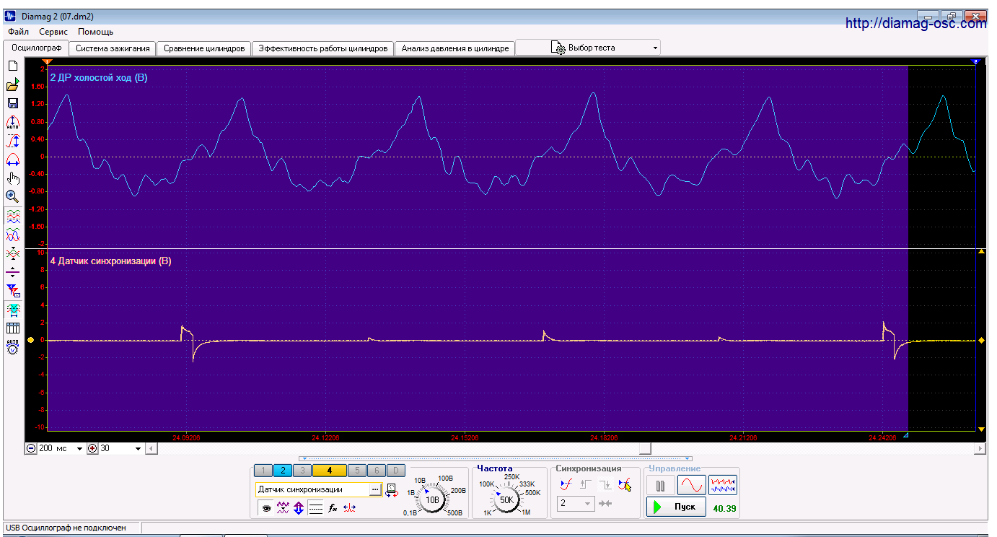
Task: Select the D digital channel button
Action: [x=395, y=471]
